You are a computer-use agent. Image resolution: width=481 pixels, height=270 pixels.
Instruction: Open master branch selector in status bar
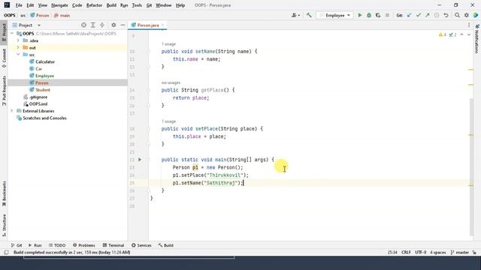coord(459,252)
